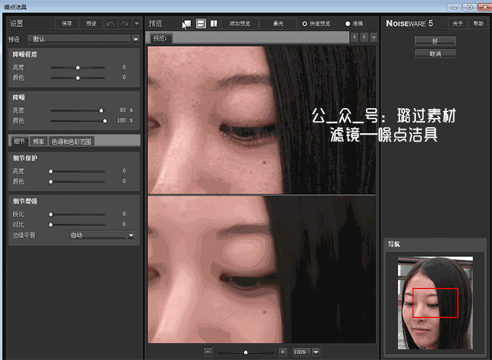The image size is (492, 360).
Task: Click the redo arrow icon in settings
Action: (x=124, y=24)
